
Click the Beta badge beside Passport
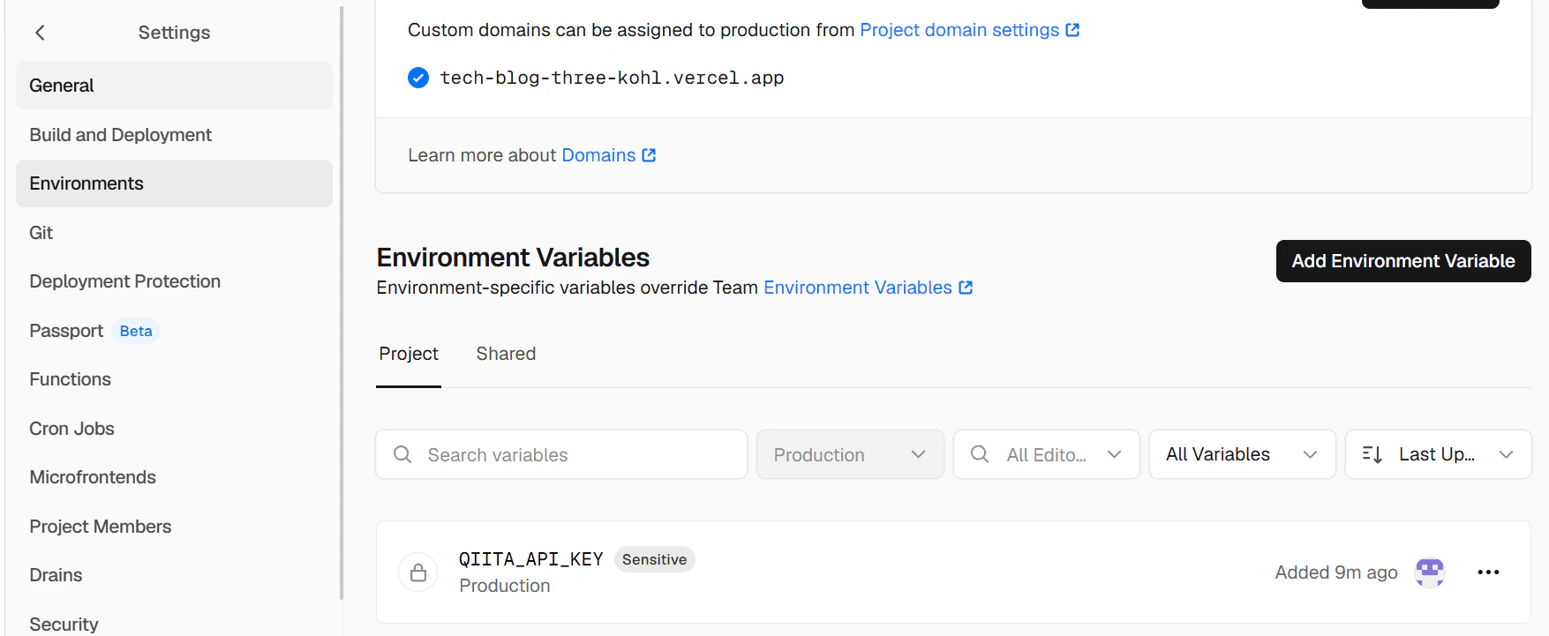pos(136,331)
